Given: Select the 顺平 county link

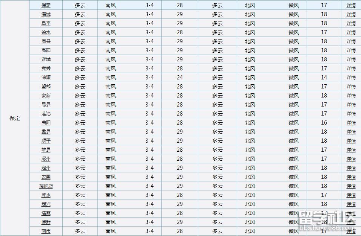Looking at the screenshot, I should [45, 141].
